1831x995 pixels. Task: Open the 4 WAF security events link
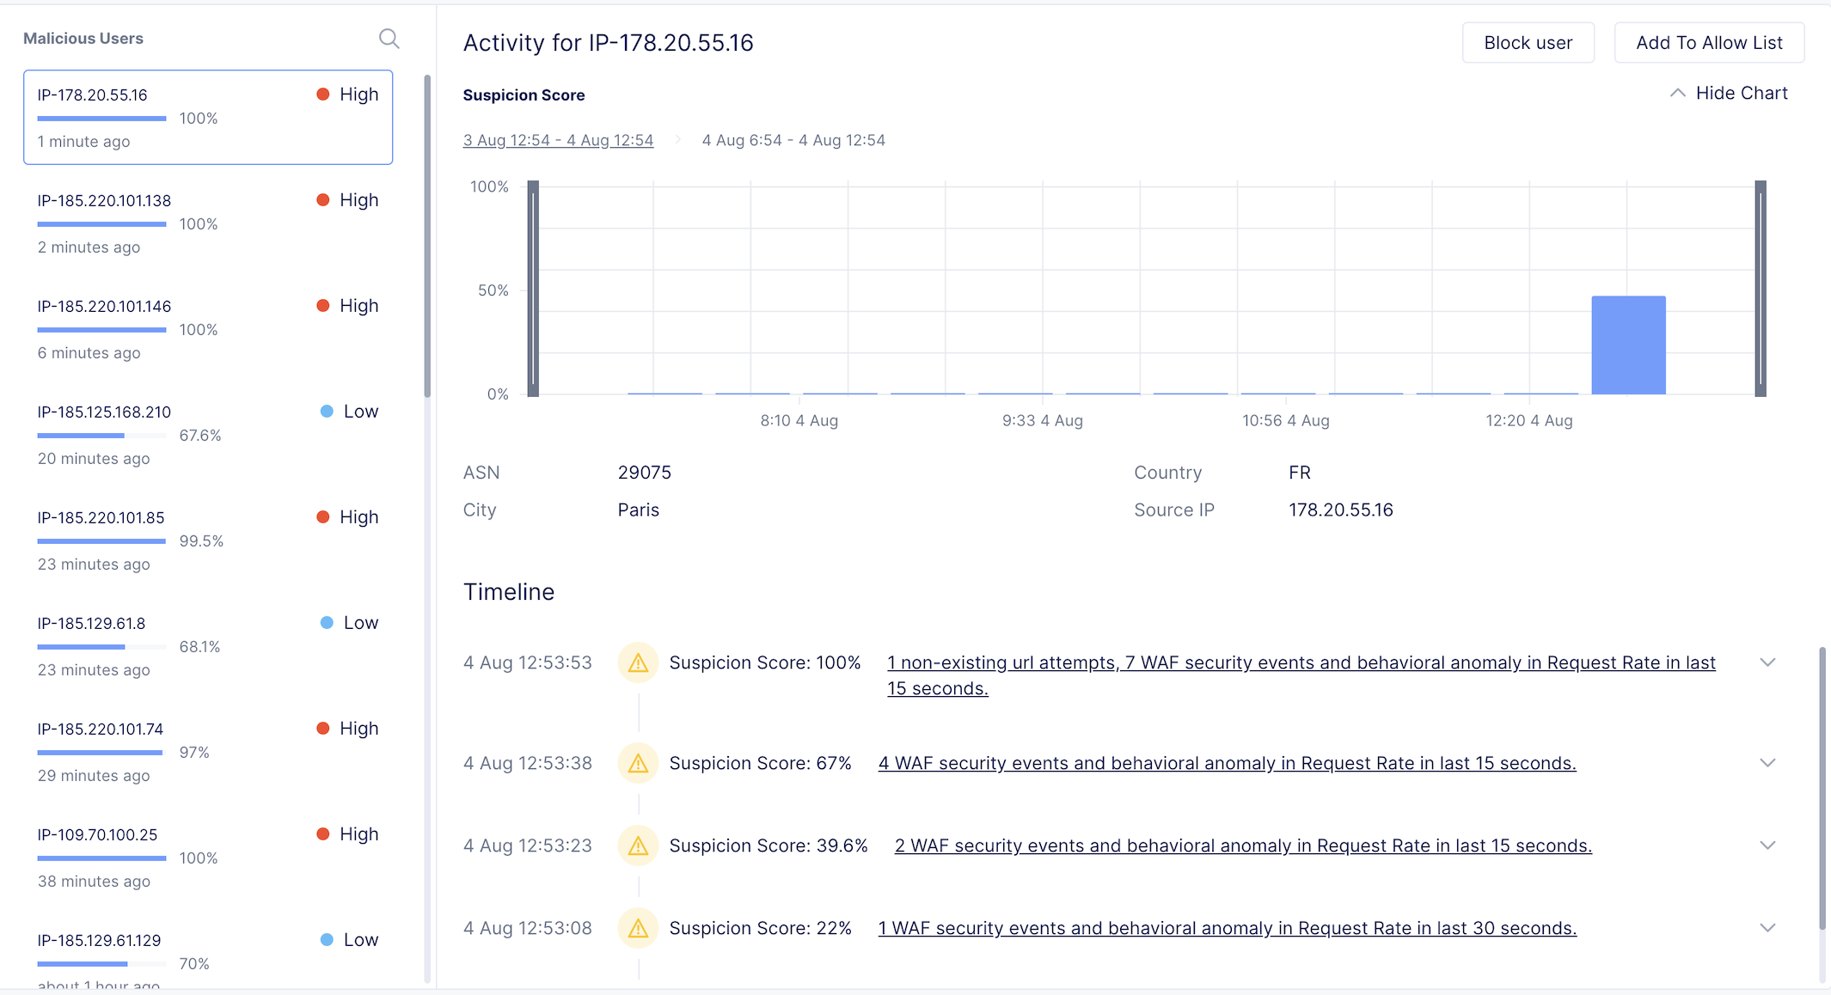tap(1227, 763)
